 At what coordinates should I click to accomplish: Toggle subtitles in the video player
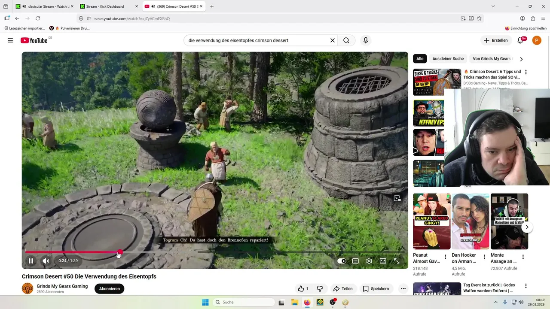click(x=355, y=261)
